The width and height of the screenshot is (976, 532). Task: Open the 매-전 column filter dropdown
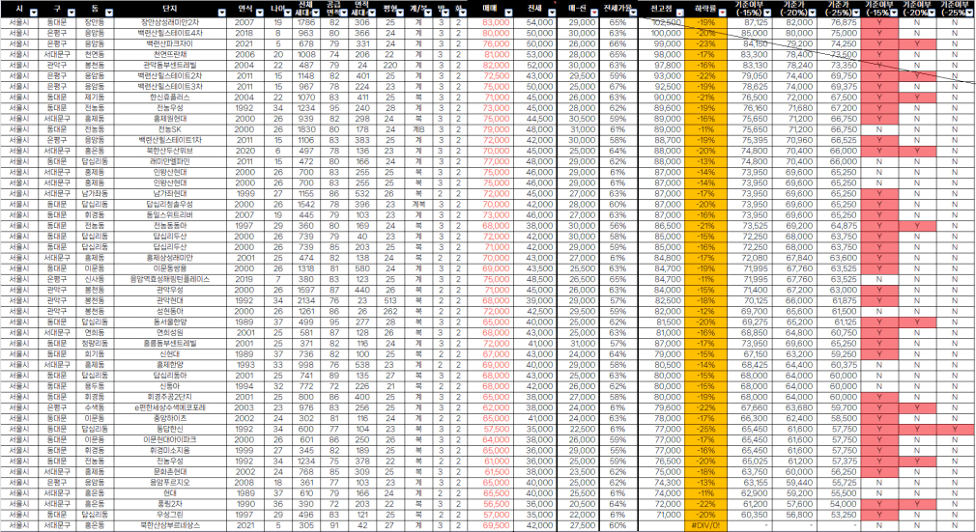(x=594, y=13)
